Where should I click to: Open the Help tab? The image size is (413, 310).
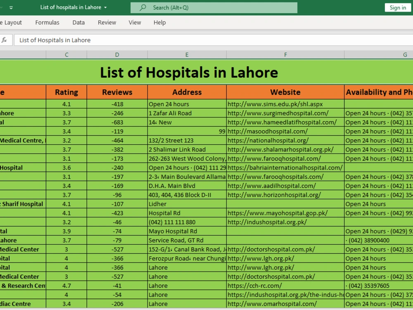(159, 22)
